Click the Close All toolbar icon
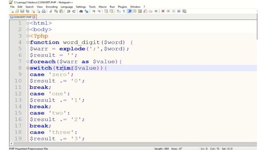 tap(38, 11)
